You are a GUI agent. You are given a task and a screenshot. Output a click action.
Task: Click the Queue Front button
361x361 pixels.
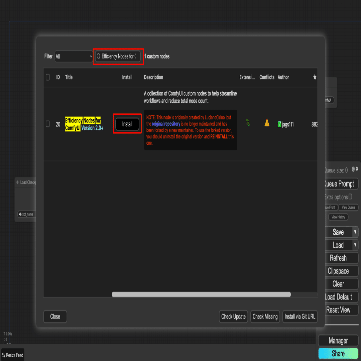click(x=331, y=208)
